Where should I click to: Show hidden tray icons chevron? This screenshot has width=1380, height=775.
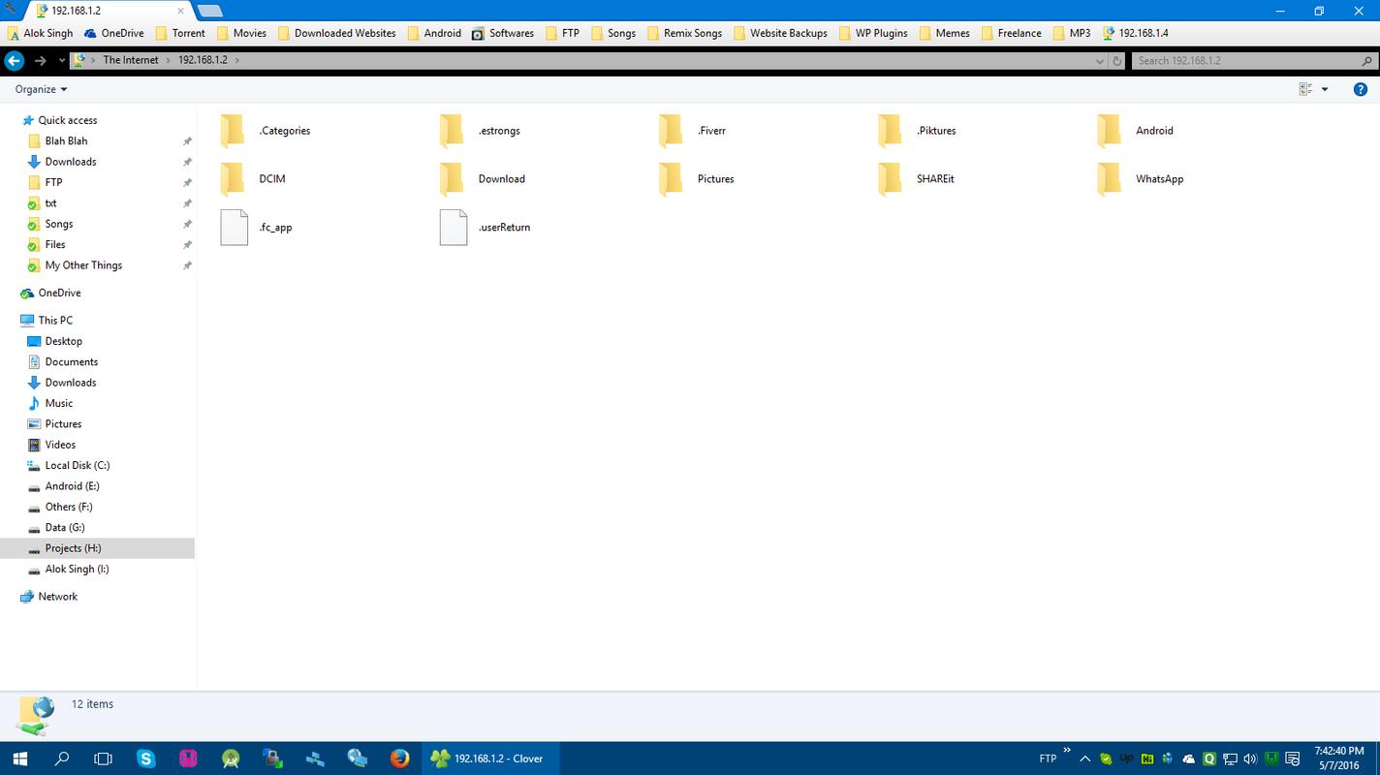(x=1084, y=759)
